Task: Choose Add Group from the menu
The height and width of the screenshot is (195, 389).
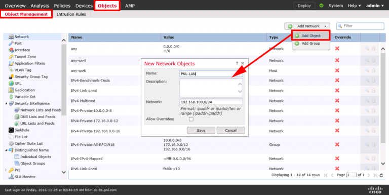Action: point(310,43)
